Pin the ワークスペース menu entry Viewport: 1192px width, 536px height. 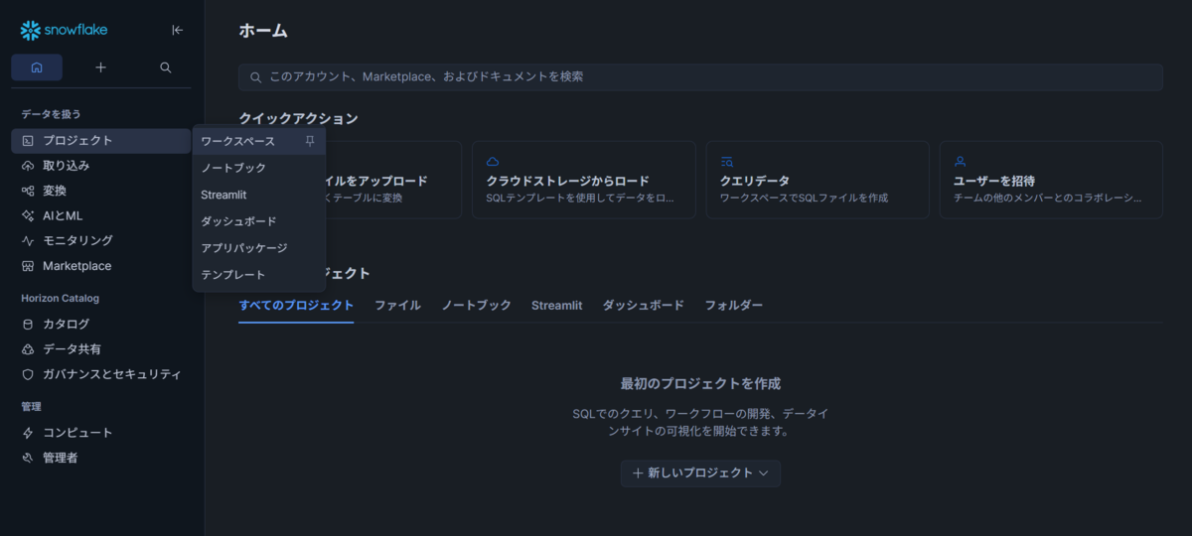[x=310, y=141]
